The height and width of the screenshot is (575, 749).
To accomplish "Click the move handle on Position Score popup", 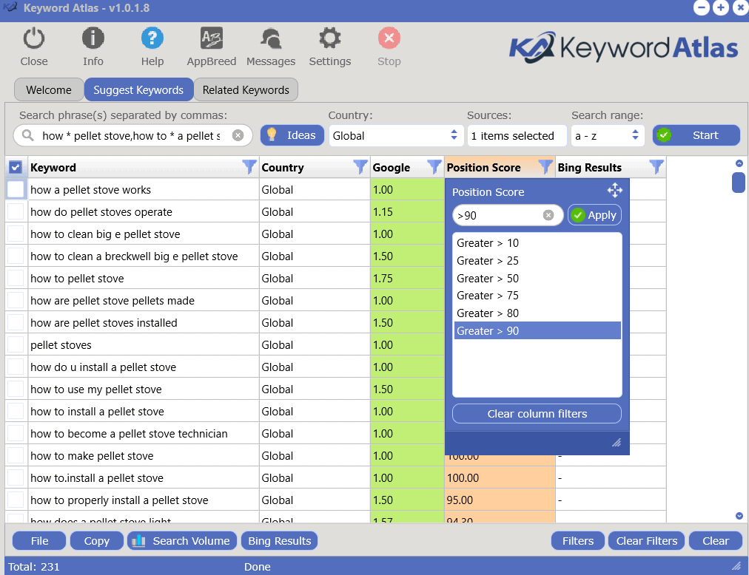I will pos(614,191).
